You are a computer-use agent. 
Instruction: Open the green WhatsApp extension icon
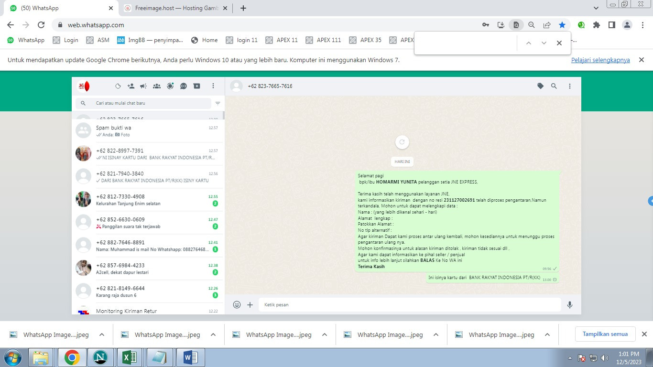coord(581,25)
